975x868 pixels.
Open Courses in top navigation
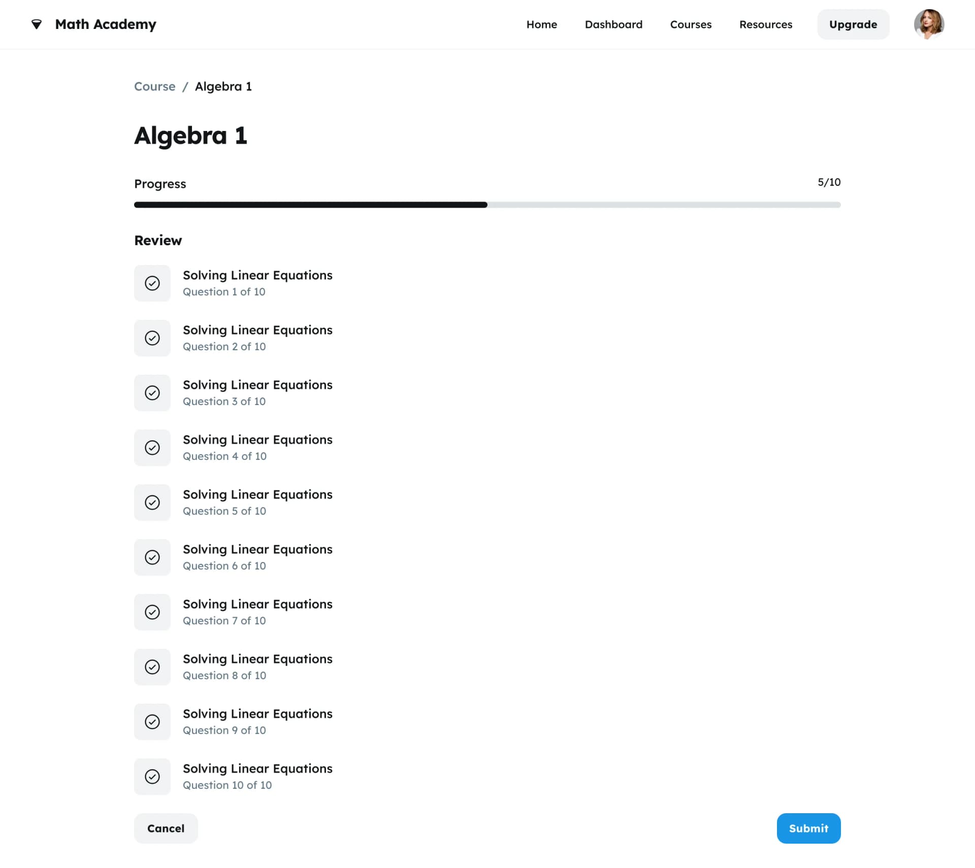[x=691, y=24]
